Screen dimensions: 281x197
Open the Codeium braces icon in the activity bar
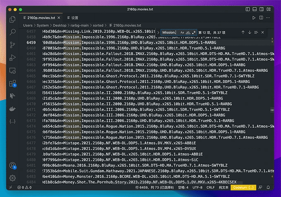tap(13, 122)
